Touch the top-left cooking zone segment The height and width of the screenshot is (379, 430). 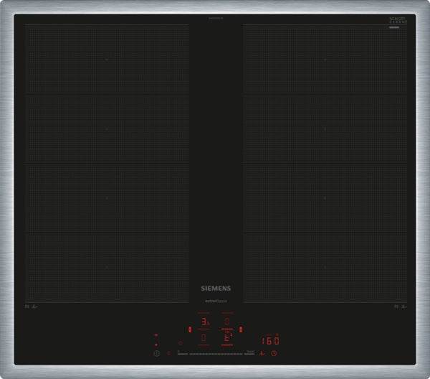107,60
